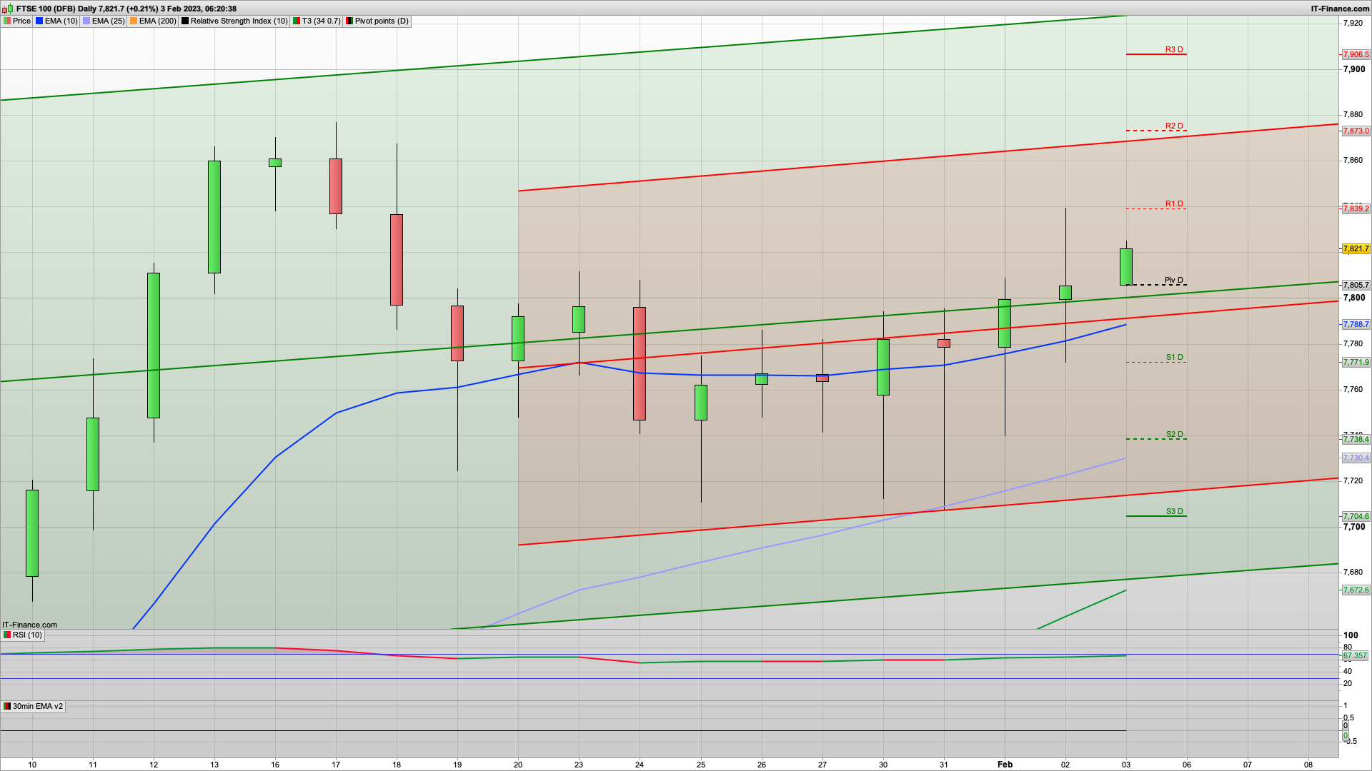Select the 30min EMA v2 panel label
Viewport: 1372px width, 771px height.
37,706
